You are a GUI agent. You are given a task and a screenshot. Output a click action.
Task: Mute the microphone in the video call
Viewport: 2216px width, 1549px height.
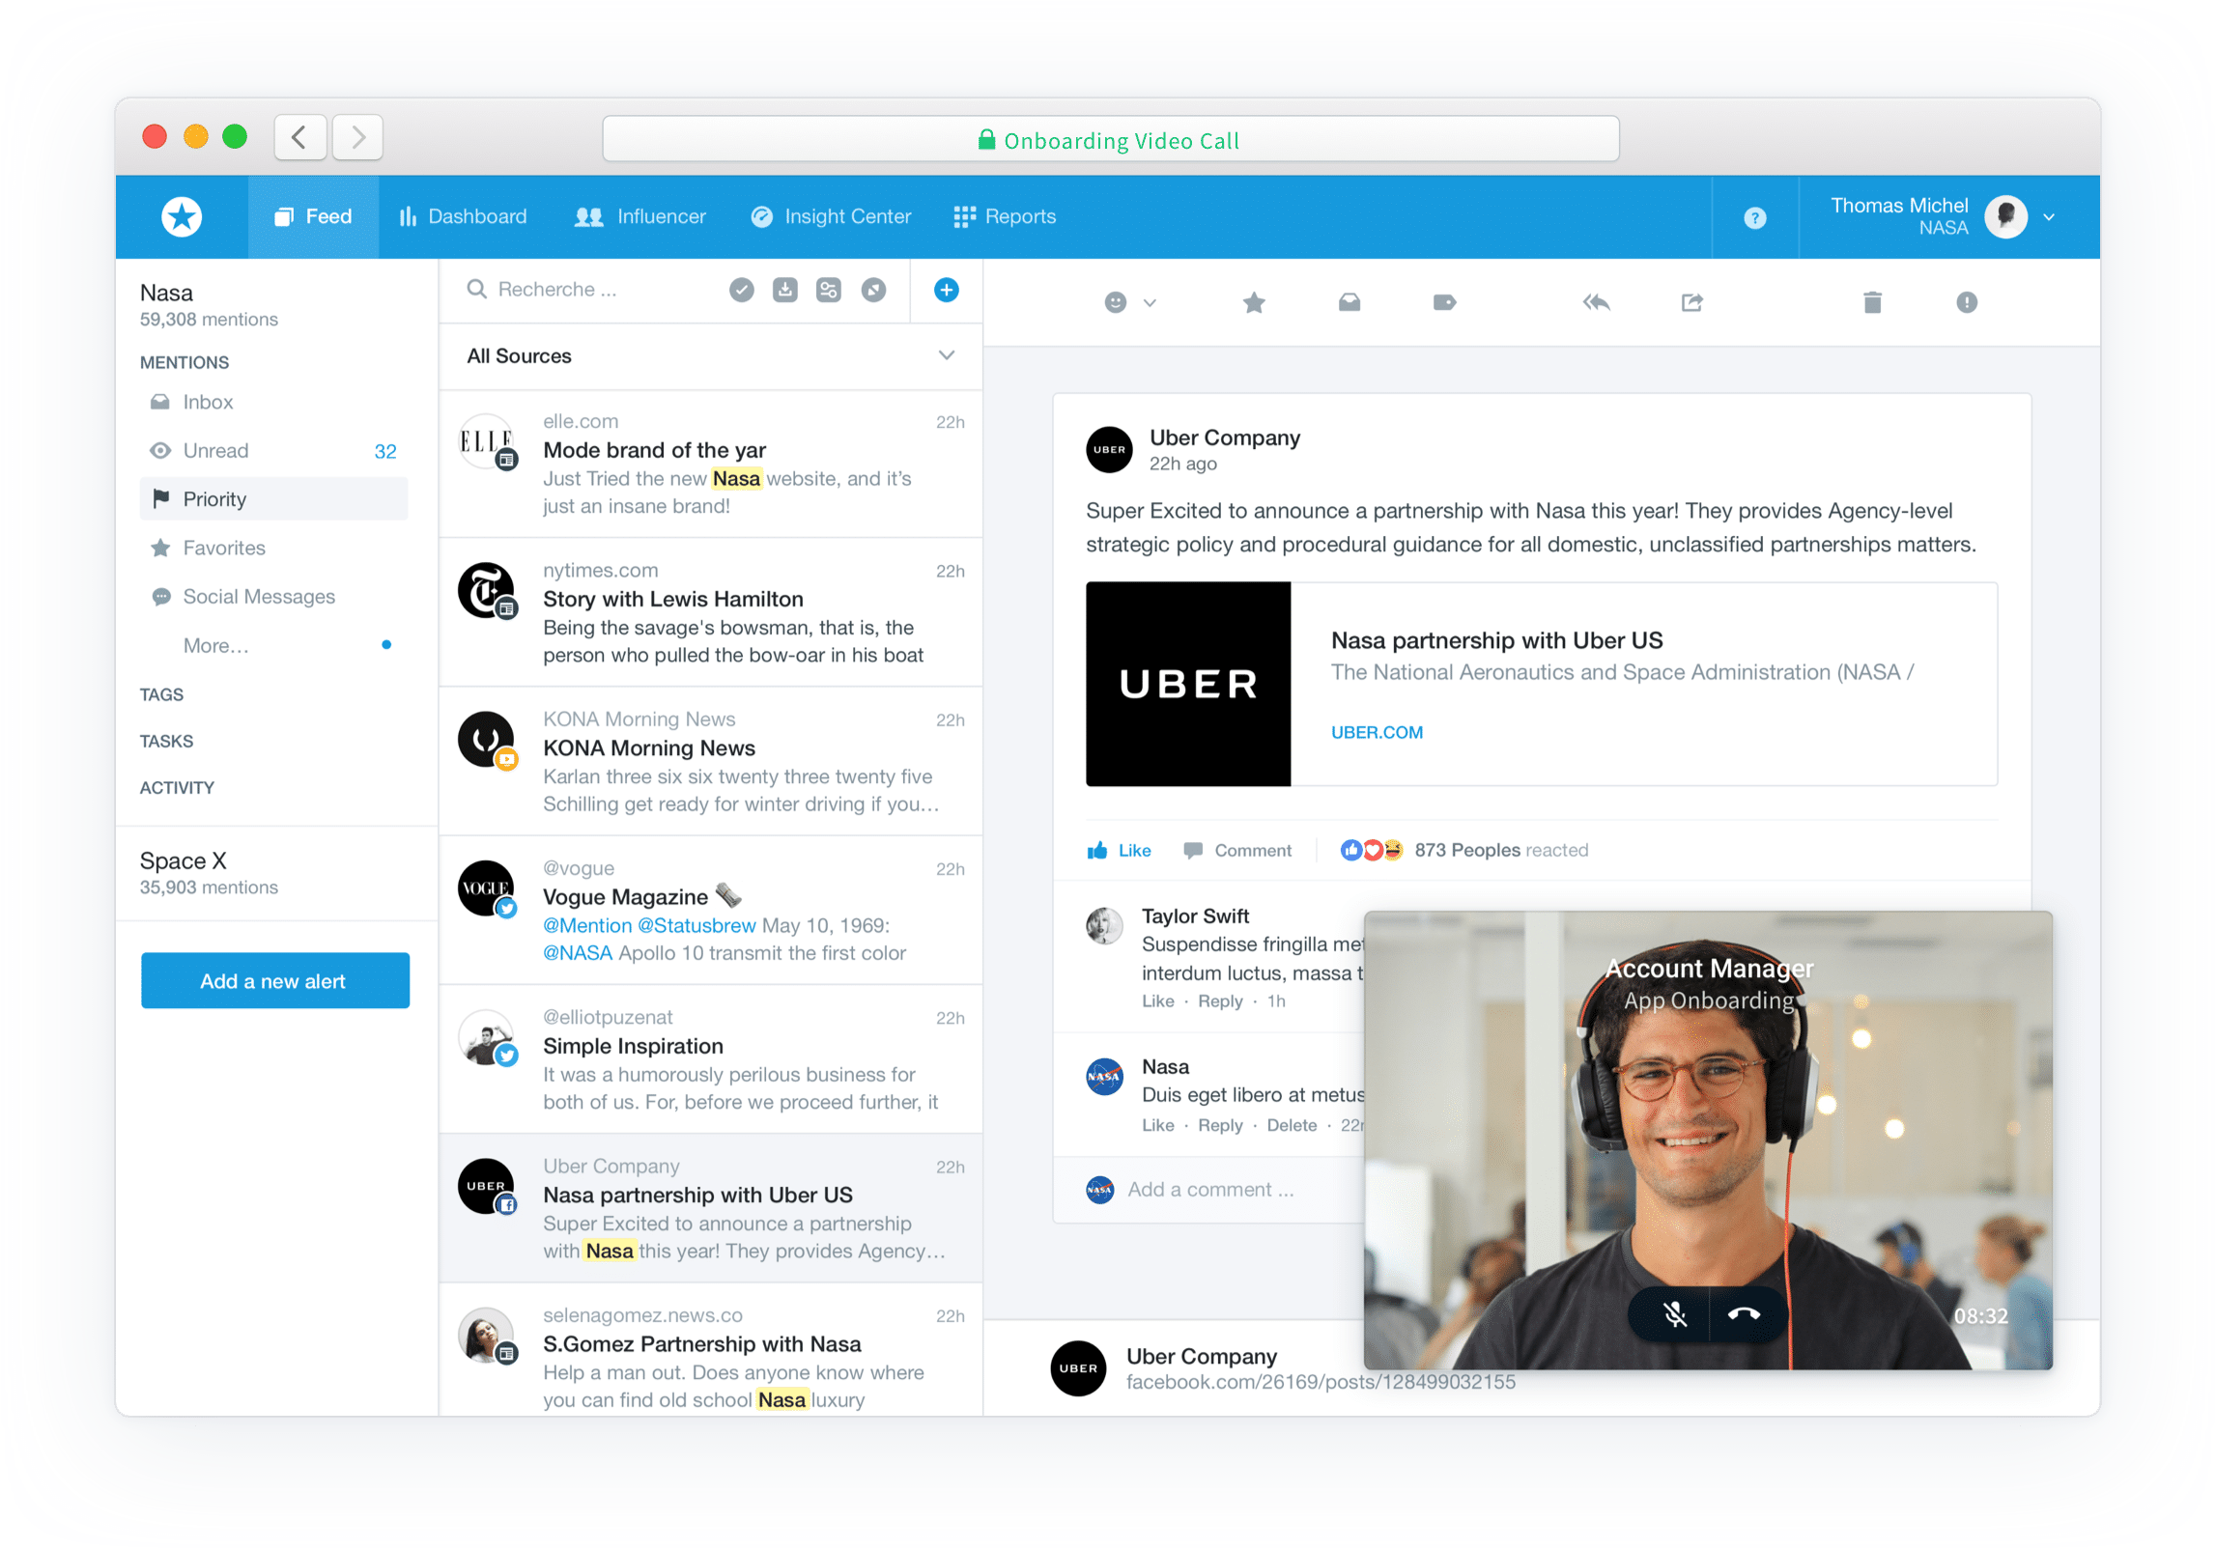click(1674, 1313)
